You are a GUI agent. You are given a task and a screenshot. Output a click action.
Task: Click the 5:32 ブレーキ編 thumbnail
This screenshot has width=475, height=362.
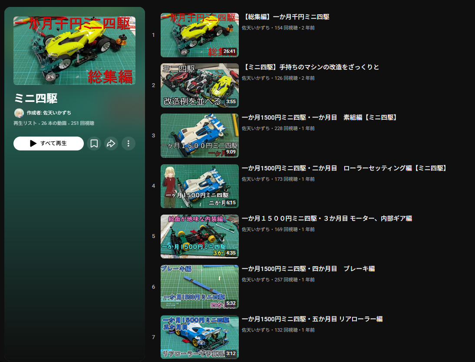(x=199, y=287)
